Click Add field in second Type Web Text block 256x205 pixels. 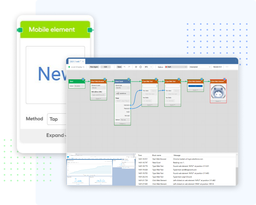pos(170,101)
